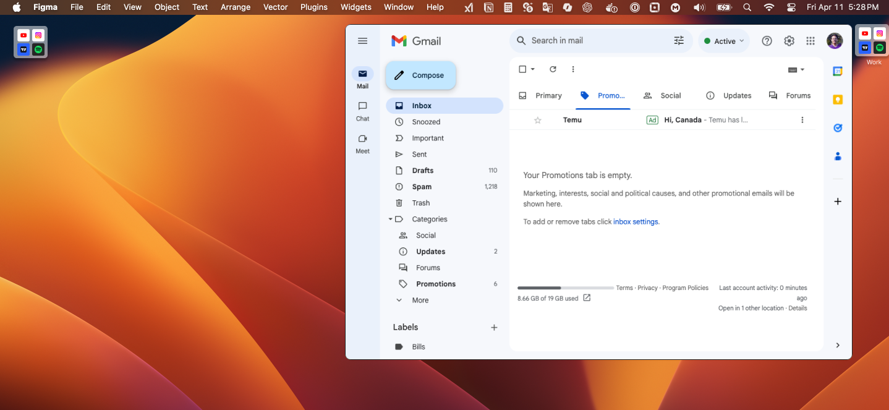Expand More in the sidebar

[x=444, y=300]
